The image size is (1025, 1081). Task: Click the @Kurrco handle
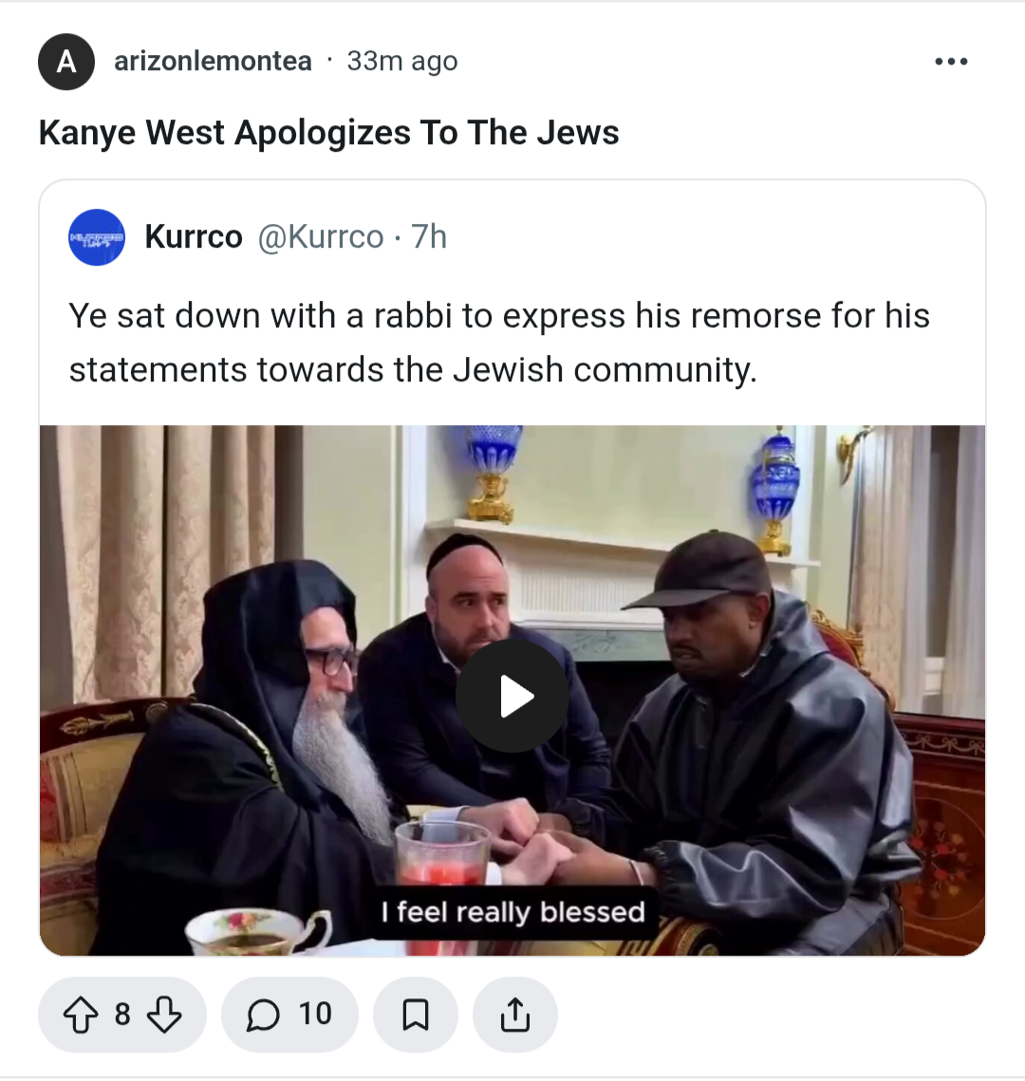[321, 237]
